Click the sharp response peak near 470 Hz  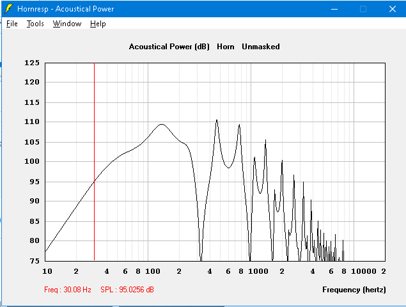[217, 120]
